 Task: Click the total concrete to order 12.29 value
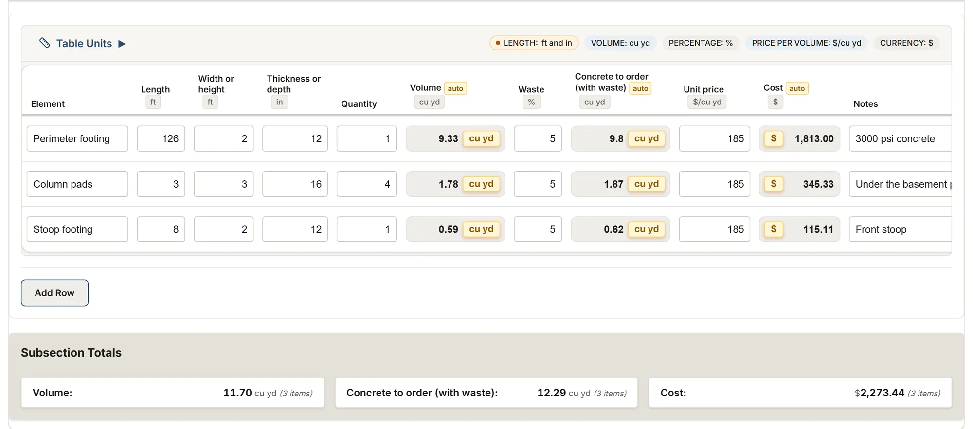coord(551,393)
